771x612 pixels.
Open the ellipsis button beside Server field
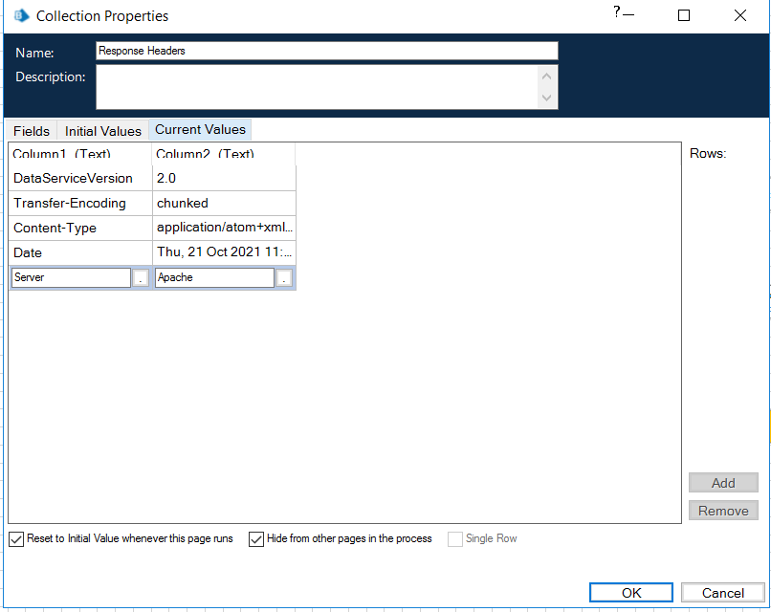point(141,277)
